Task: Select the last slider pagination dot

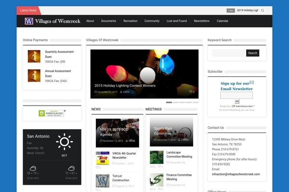Action: coord(196,102)
